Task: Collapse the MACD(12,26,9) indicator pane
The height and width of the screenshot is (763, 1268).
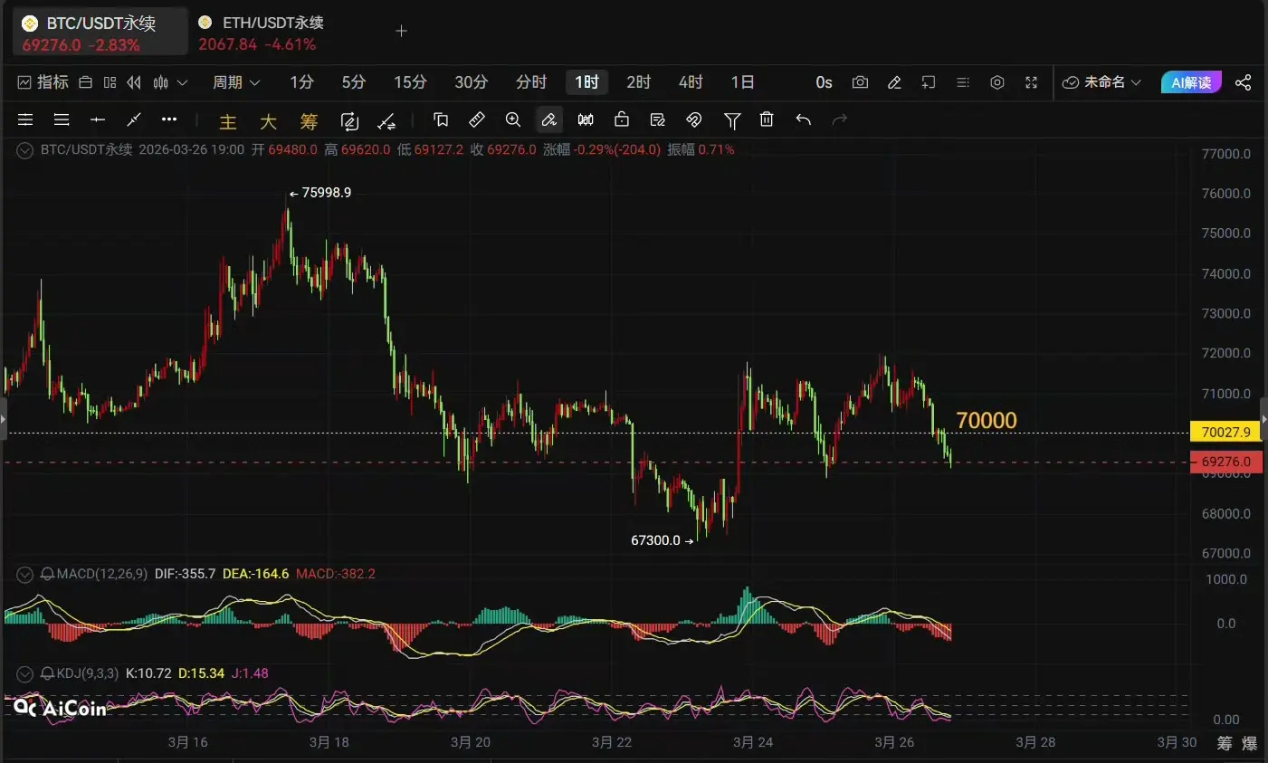Action: 24,575
